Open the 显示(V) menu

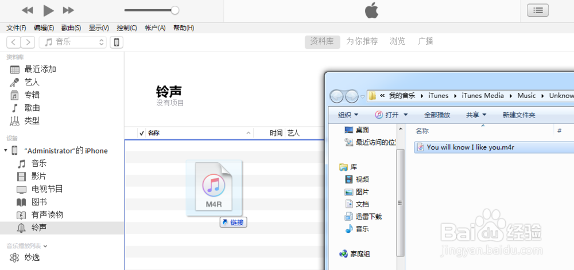point(99,28)
